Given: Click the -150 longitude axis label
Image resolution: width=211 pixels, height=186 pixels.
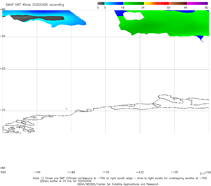Looking at the screenshot, I should [3, 172].
